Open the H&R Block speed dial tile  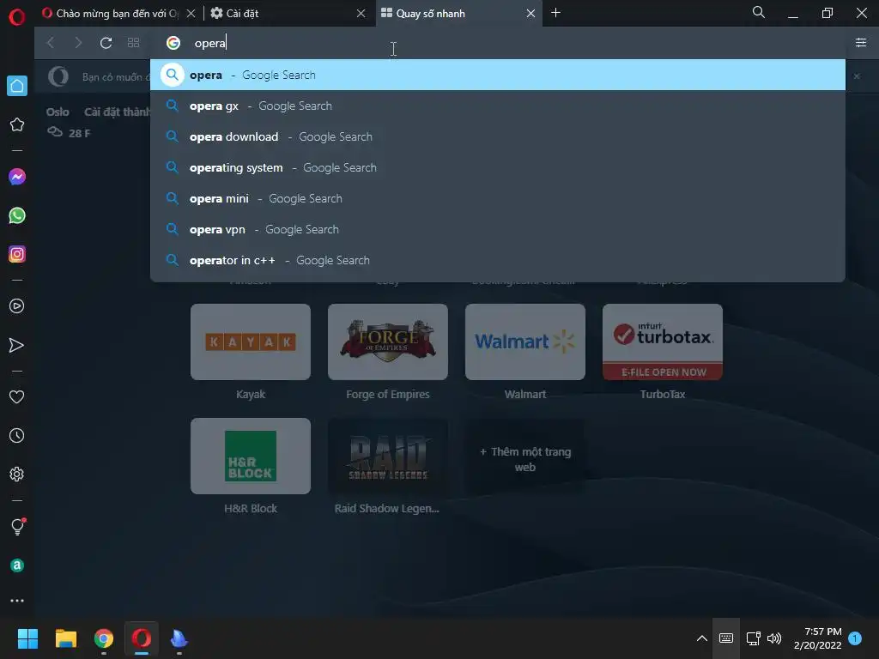[251, 456]
